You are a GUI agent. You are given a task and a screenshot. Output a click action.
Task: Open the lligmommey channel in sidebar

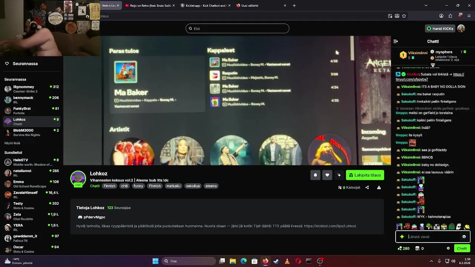coord(32,89)
